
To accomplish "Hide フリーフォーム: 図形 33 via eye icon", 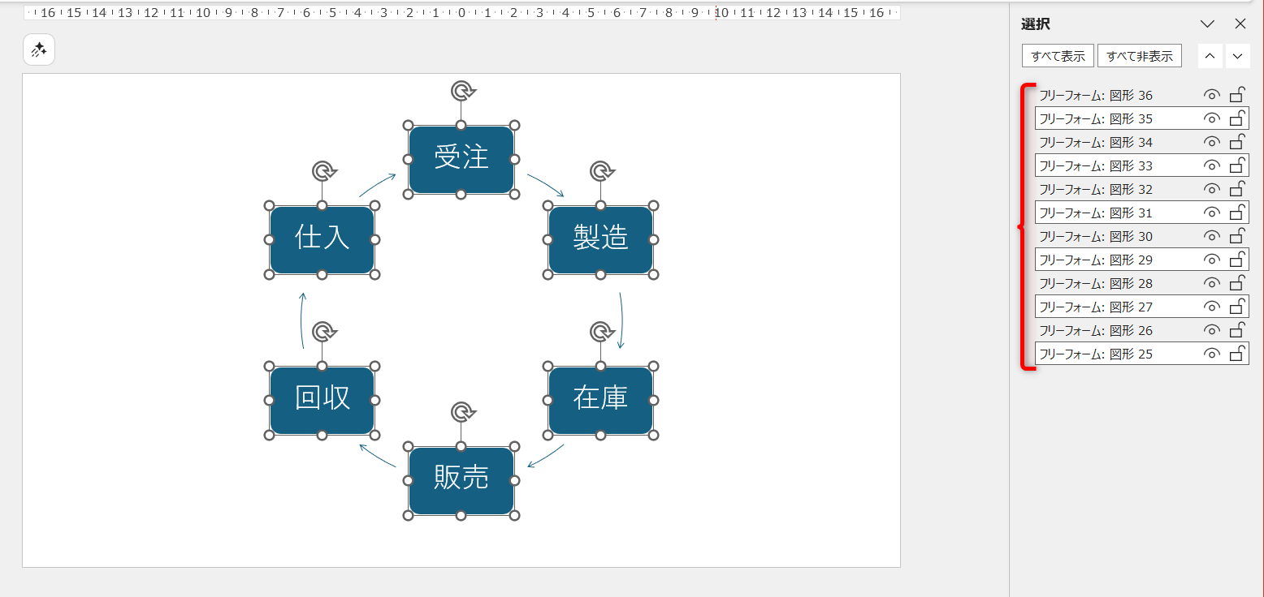I will [x=1211, y=166].
